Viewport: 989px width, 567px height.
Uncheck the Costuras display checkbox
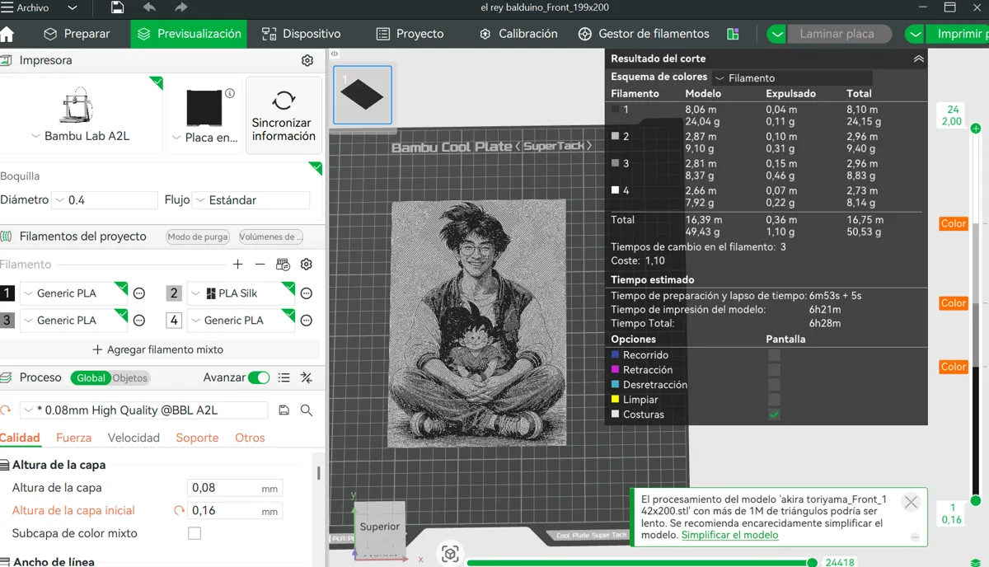click(x=774, y=415)
